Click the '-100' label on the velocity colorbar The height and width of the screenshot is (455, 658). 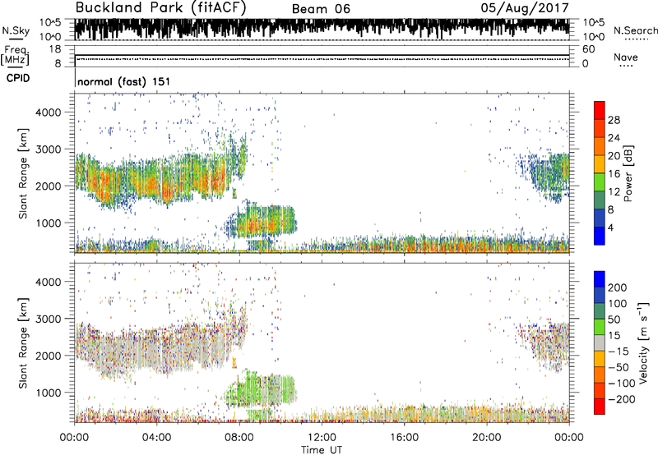pos(622,384)
